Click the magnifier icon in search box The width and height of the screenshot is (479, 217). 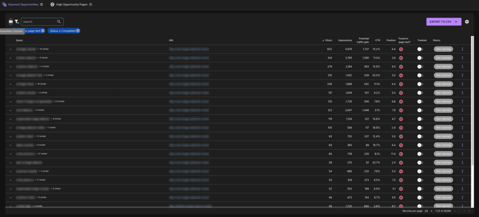pos(59,22)
